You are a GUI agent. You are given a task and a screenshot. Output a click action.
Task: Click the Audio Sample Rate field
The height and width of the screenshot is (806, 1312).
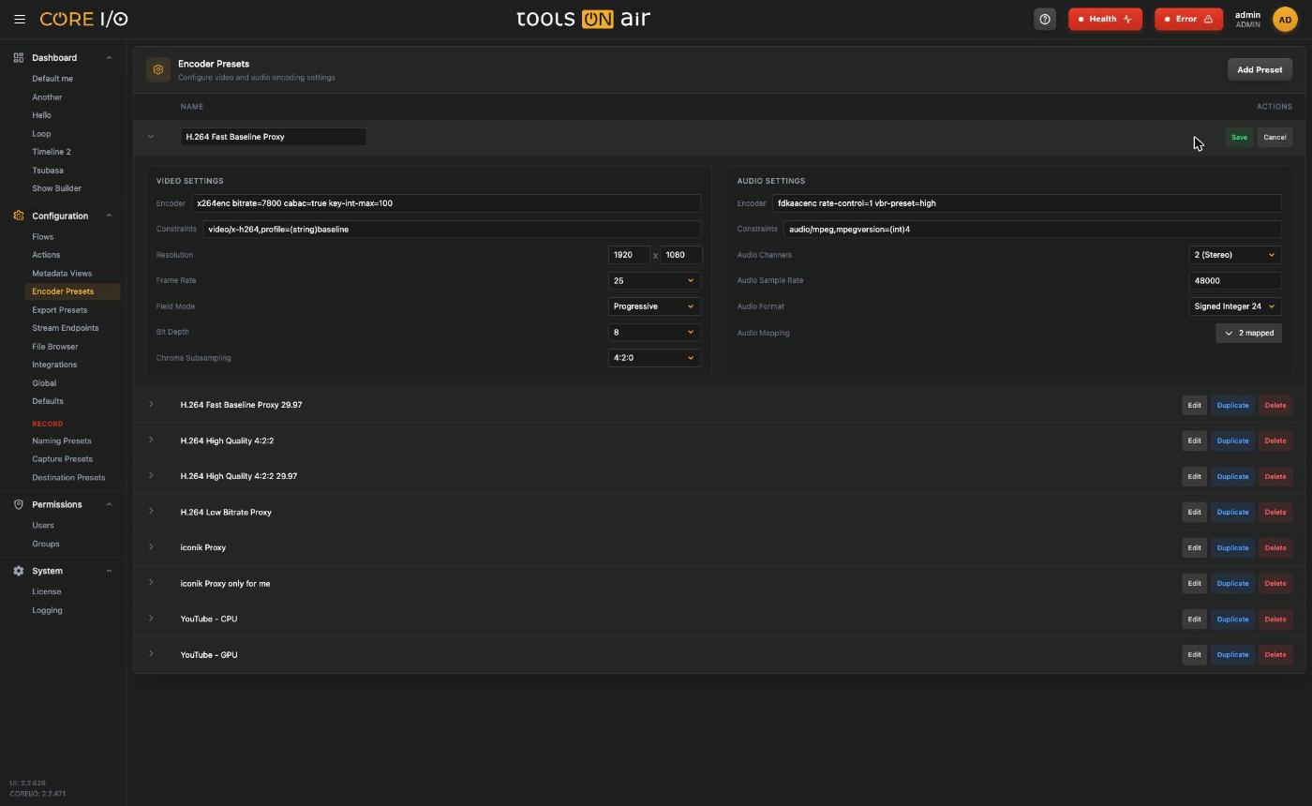(1234, 280)
